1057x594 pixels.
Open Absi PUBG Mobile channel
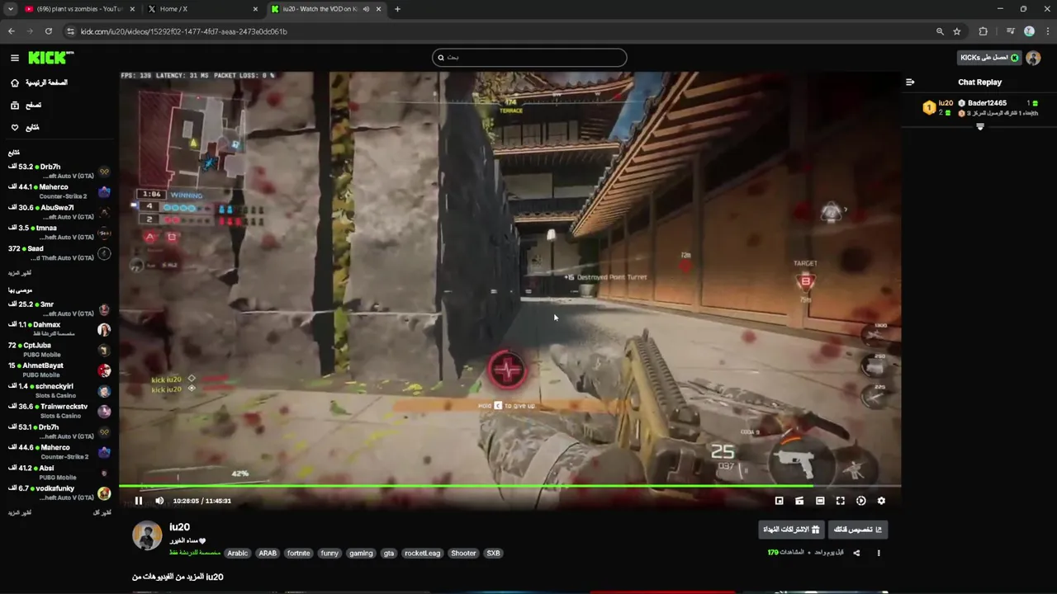59,472
